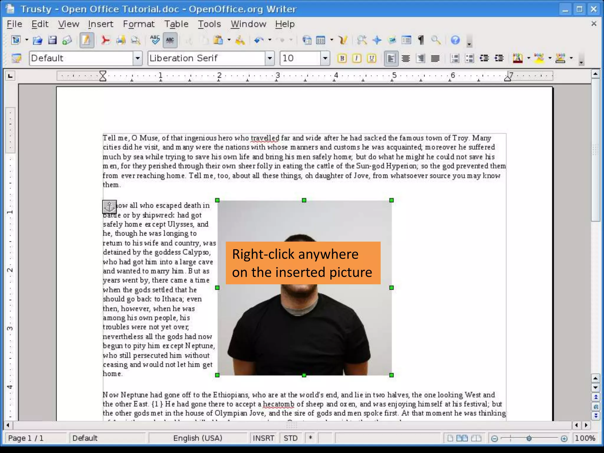This screenshot has width=604, height=453.
Task: Toggle Italic formatting
Action: [x=357, y=58]
